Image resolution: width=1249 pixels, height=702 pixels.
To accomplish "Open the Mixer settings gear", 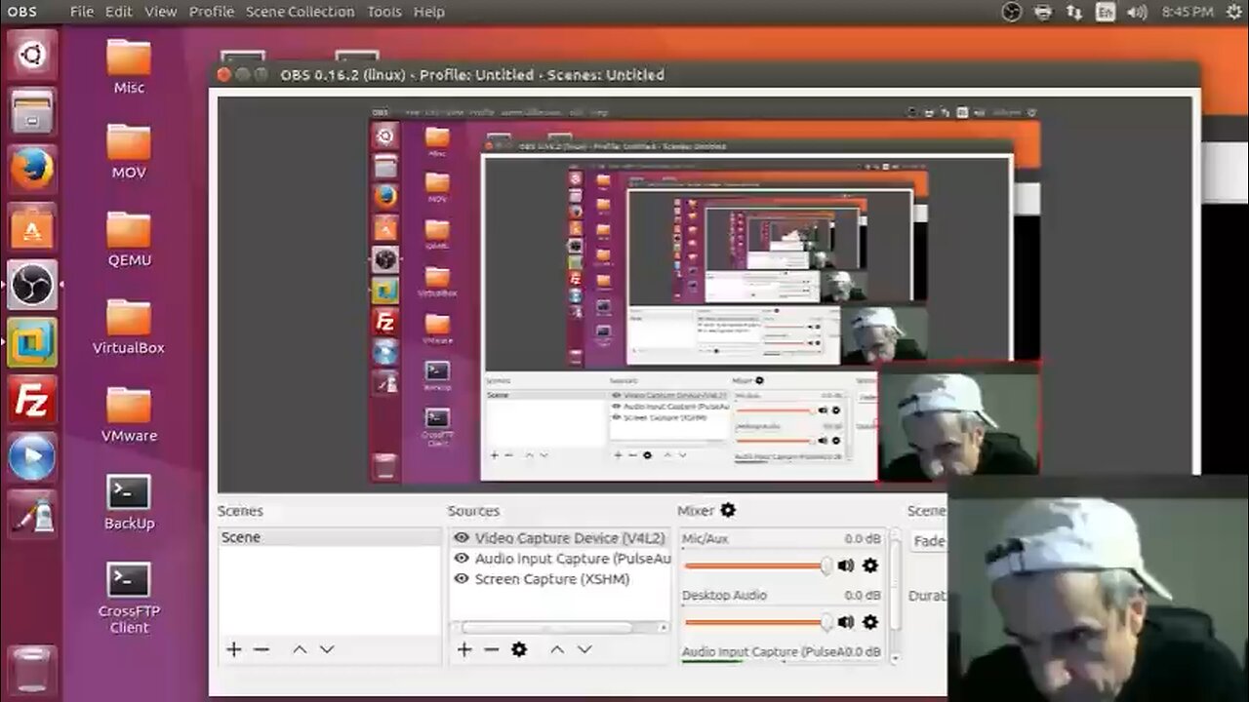I will coord(728,510).
